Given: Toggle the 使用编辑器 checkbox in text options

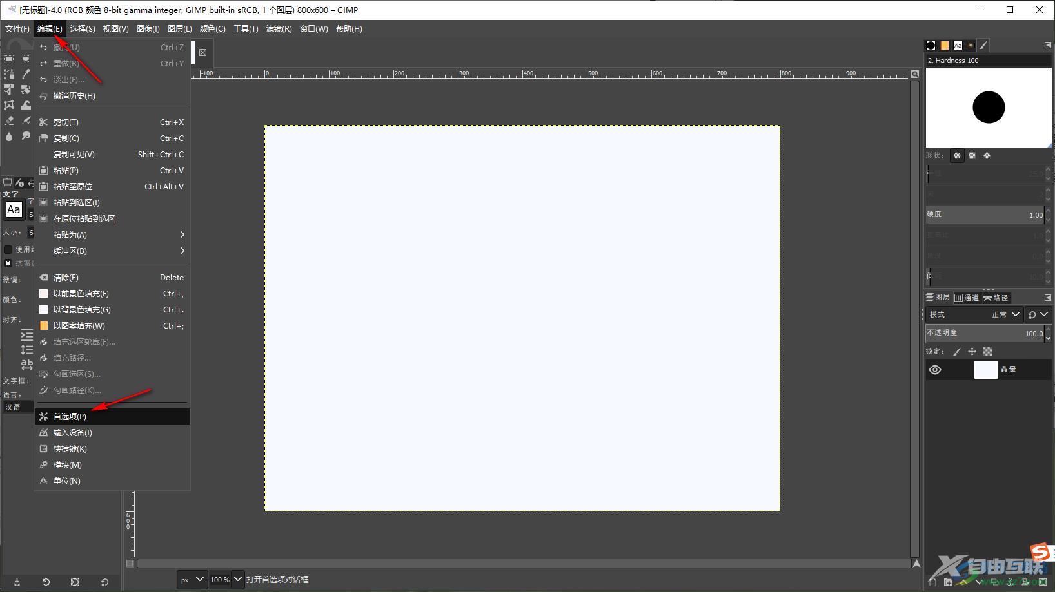Looking at the screenshot, I should pos(8,249).
